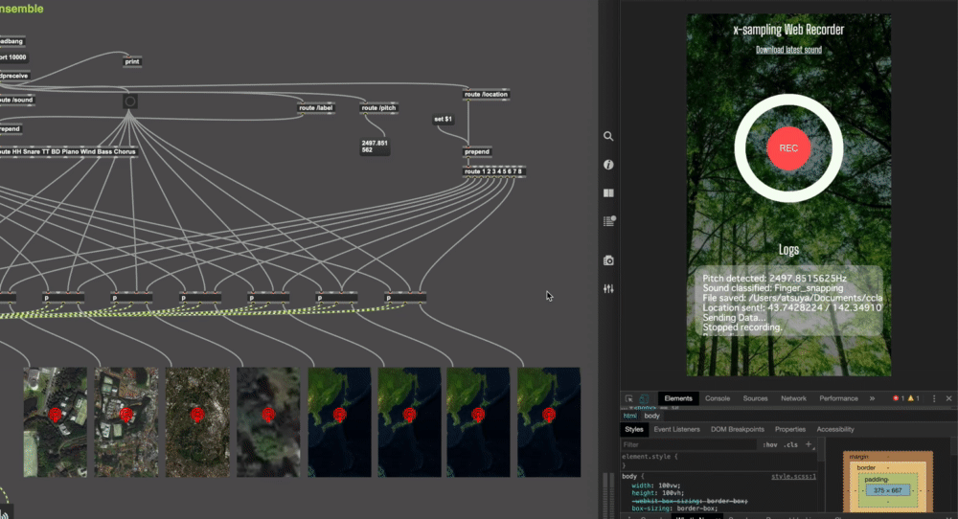Open the inspector info icon
Viewport: 958px width, 519px height.
click(x=608, y=165)
